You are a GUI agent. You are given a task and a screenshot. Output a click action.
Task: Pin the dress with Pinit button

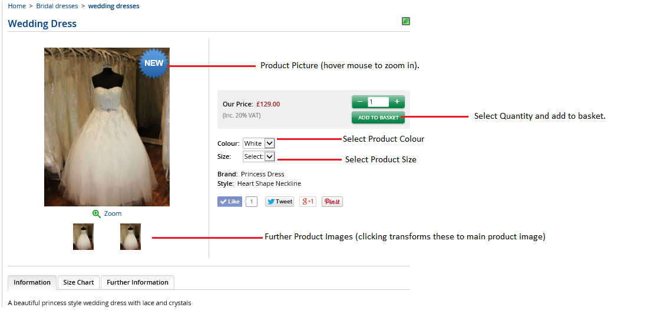(x=332, y=202)
